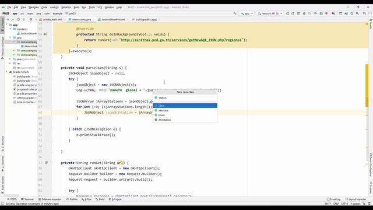
Task: Toggle the Project side panel tab
Action: click(x=2, y=24)
